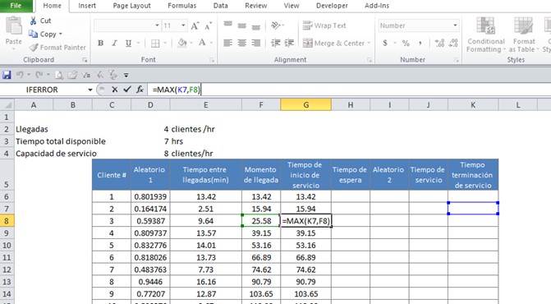The width and height of the screenshot is (551, 304).
Task: Click inside the formula bar
Action: point(349,90)
